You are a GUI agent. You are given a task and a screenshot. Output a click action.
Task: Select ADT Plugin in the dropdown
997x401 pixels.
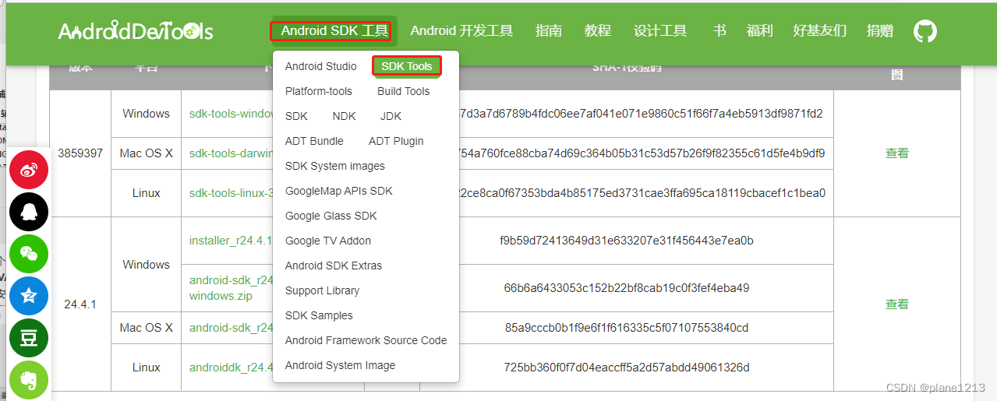(x=396, y=141)
